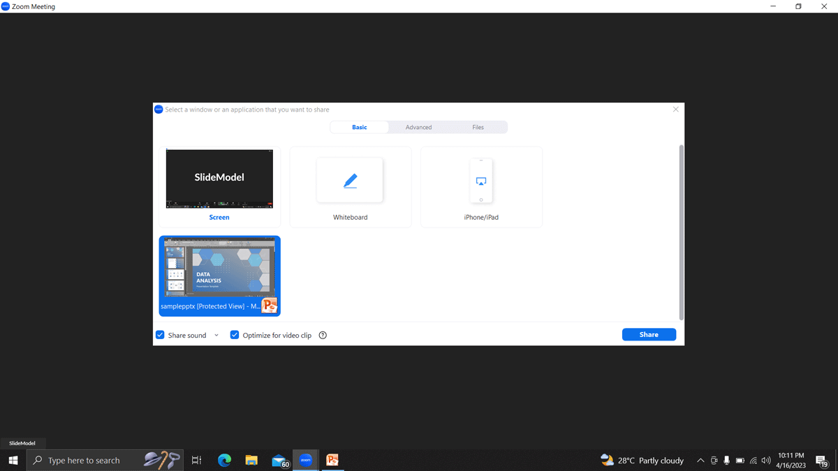Switch to the Basic tab
Image resolution: width=838 pixels, height=471 pixels.
coord(359,127)
